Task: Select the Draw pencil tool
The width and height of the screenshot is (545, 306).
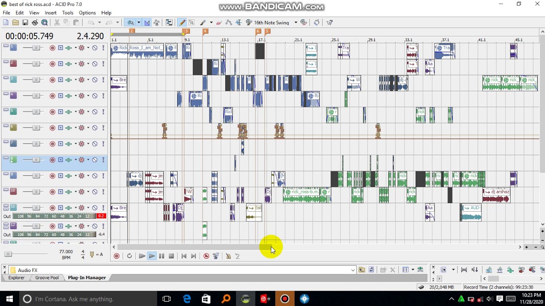Action: (182, 23)
